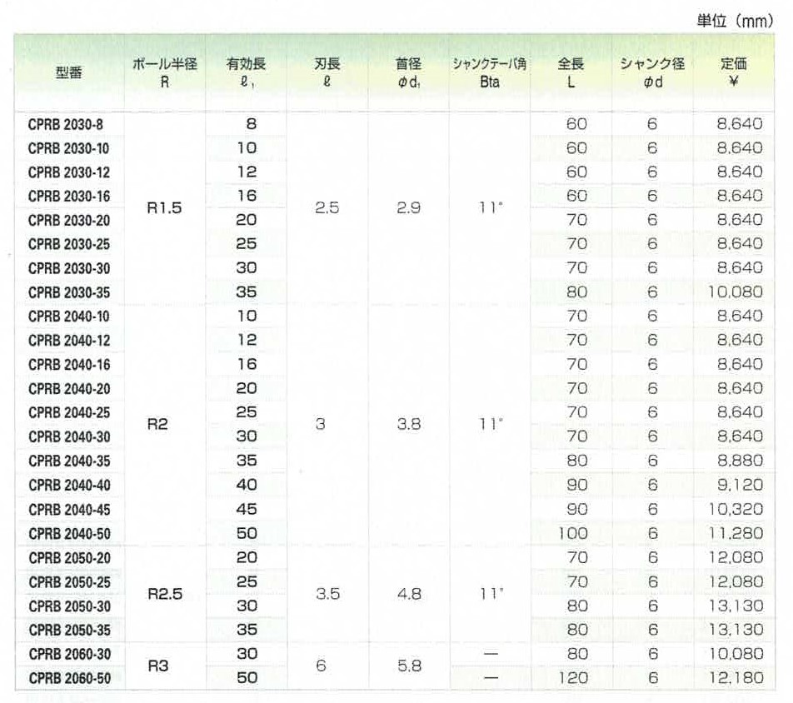Click the 単位 (mm) unit label
Image resolution: width=793 pixels, height=703 pixels.
pyautogui.click(x=735, y=20)
